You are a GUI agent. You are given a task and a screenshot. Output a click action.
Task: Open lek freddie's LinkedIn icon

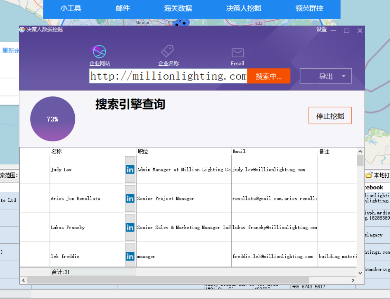(130, 256)
